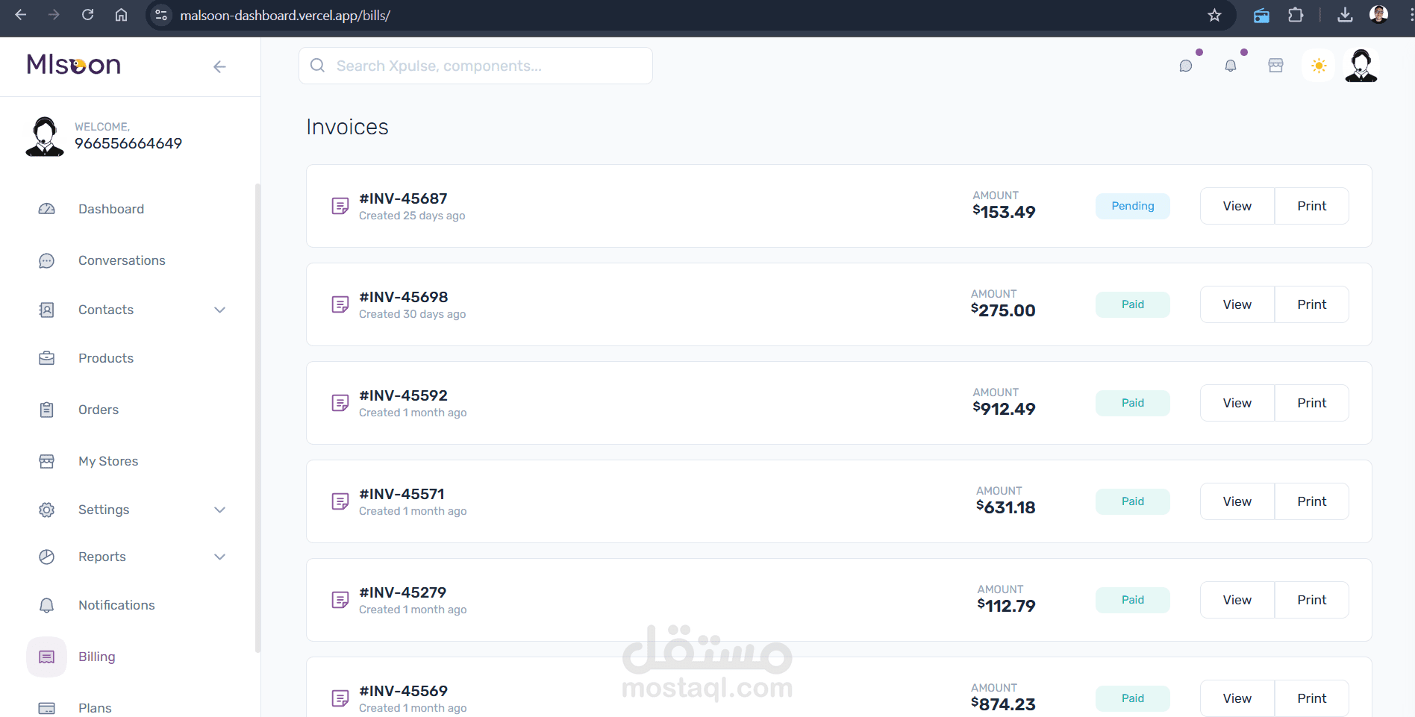Viewport: 1415px width, 717px height.
Task: Open the user avatar menu in header
Action: coord(1361,66)
